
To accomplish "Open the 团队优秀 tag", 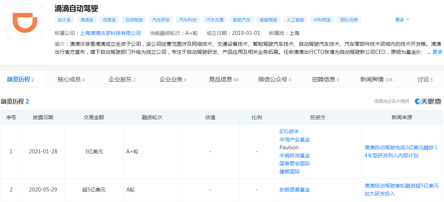I will (349, 20).
